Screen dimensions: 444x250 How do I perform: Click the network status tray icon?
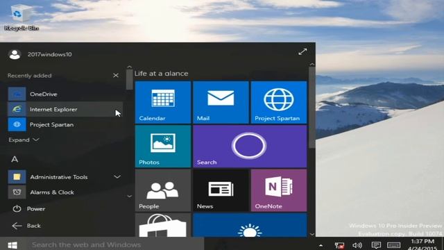[339, 245]
